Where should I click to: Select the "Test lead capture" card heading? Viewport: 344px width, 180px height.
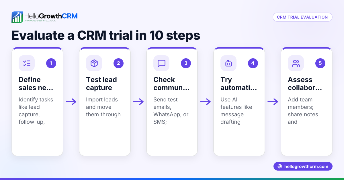101,84
